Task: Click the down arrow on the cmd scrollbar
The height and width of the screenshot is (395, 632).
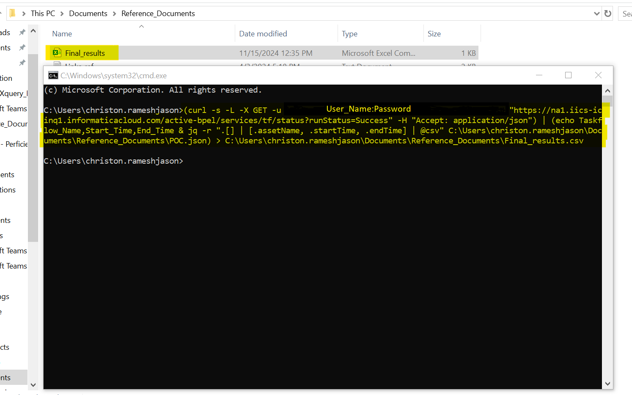Action: pos(607,383)
